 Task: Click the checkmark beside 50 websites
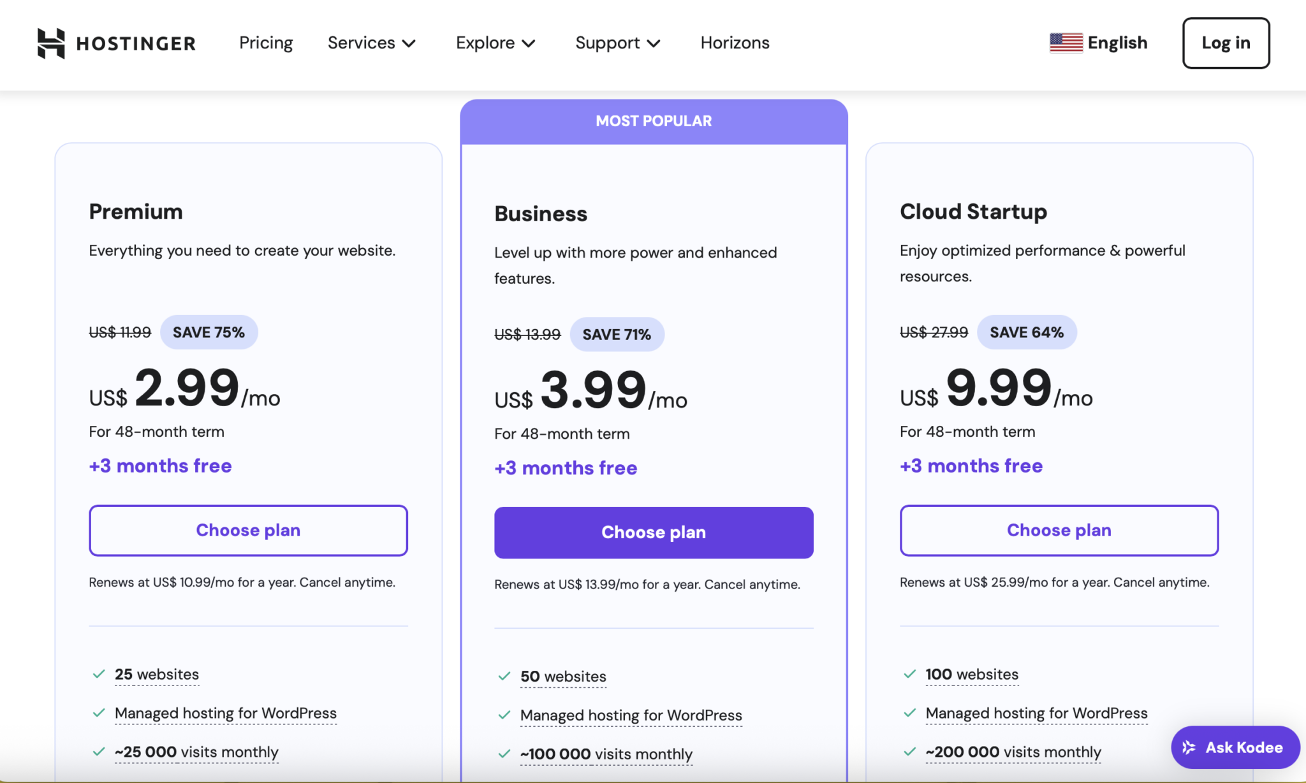pyautogui.click(x=504, y=676)
